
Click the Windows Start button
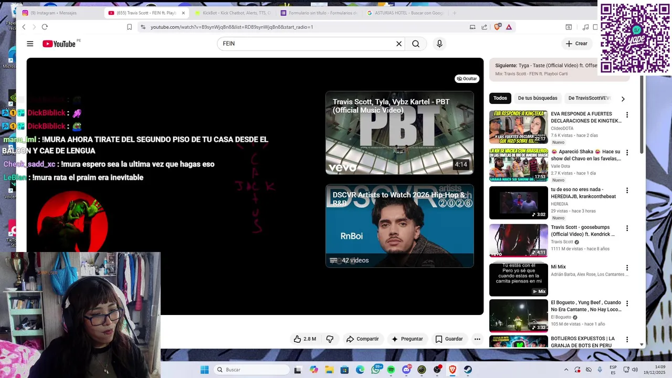(x=204, y=370)
